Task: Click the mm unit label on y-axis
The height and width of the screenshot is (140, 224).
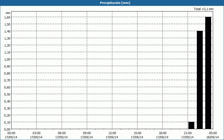Action: point(8,13)
